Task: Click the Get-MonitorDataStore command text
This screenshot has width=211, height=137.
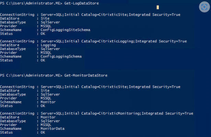Action: [86, 75]
